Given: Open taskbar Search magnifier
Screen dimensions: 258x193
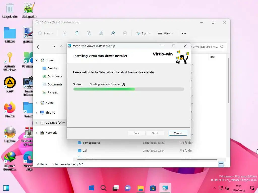Looking at the screenshot, I should [x=104, y=188].
